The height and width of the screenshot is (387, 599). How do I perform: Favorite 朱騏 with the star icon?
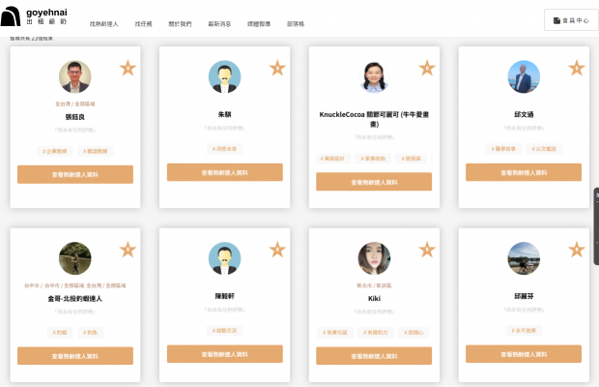pyautogui.click(x=277, y=68)
